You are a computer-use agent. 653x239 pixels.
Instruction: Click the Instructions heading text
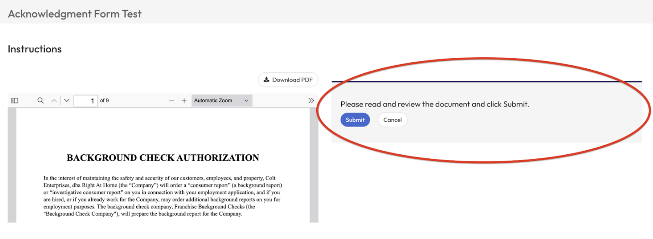[35, 49]
